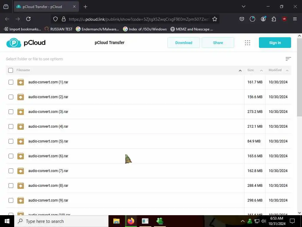Open the sort options icon
Viewport: 302px width, 227px height.
coord(288,59)
